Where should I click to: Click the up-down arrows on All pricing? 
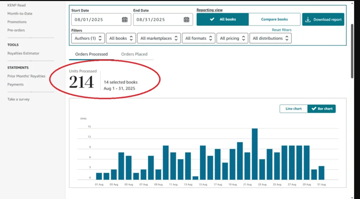243,38
